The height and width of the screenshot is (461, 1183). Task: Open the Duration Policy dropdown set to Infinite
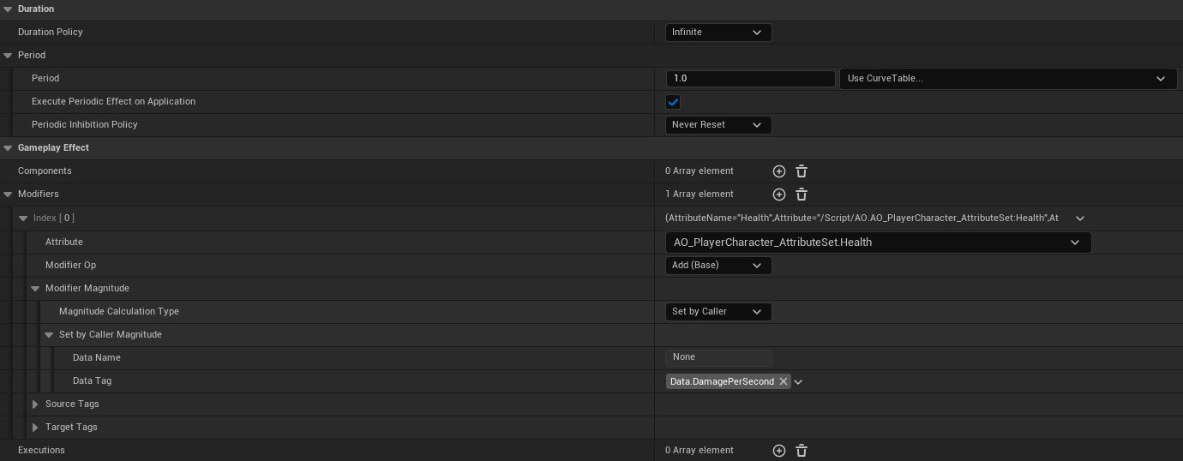click(718, 33)
